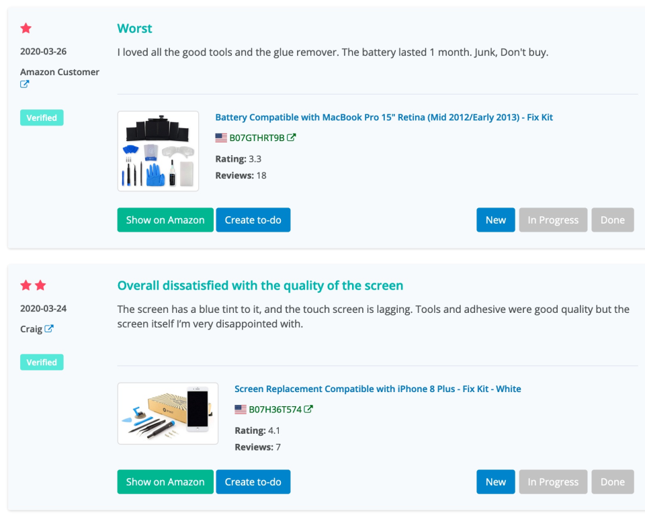Open Amazon Customer profile external link icon
This screenshot has height=519, width=645.
(x=25, y=84)
